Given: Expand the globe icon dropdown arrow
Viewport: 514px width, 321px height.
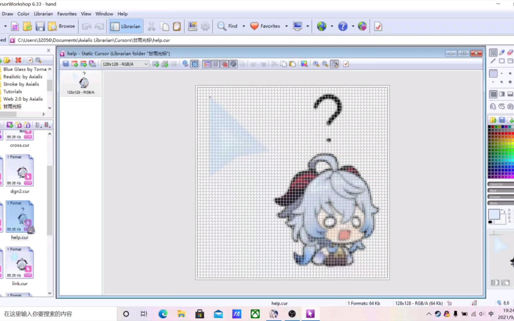Looking at the screenshot, I should [x=332, y=26].
